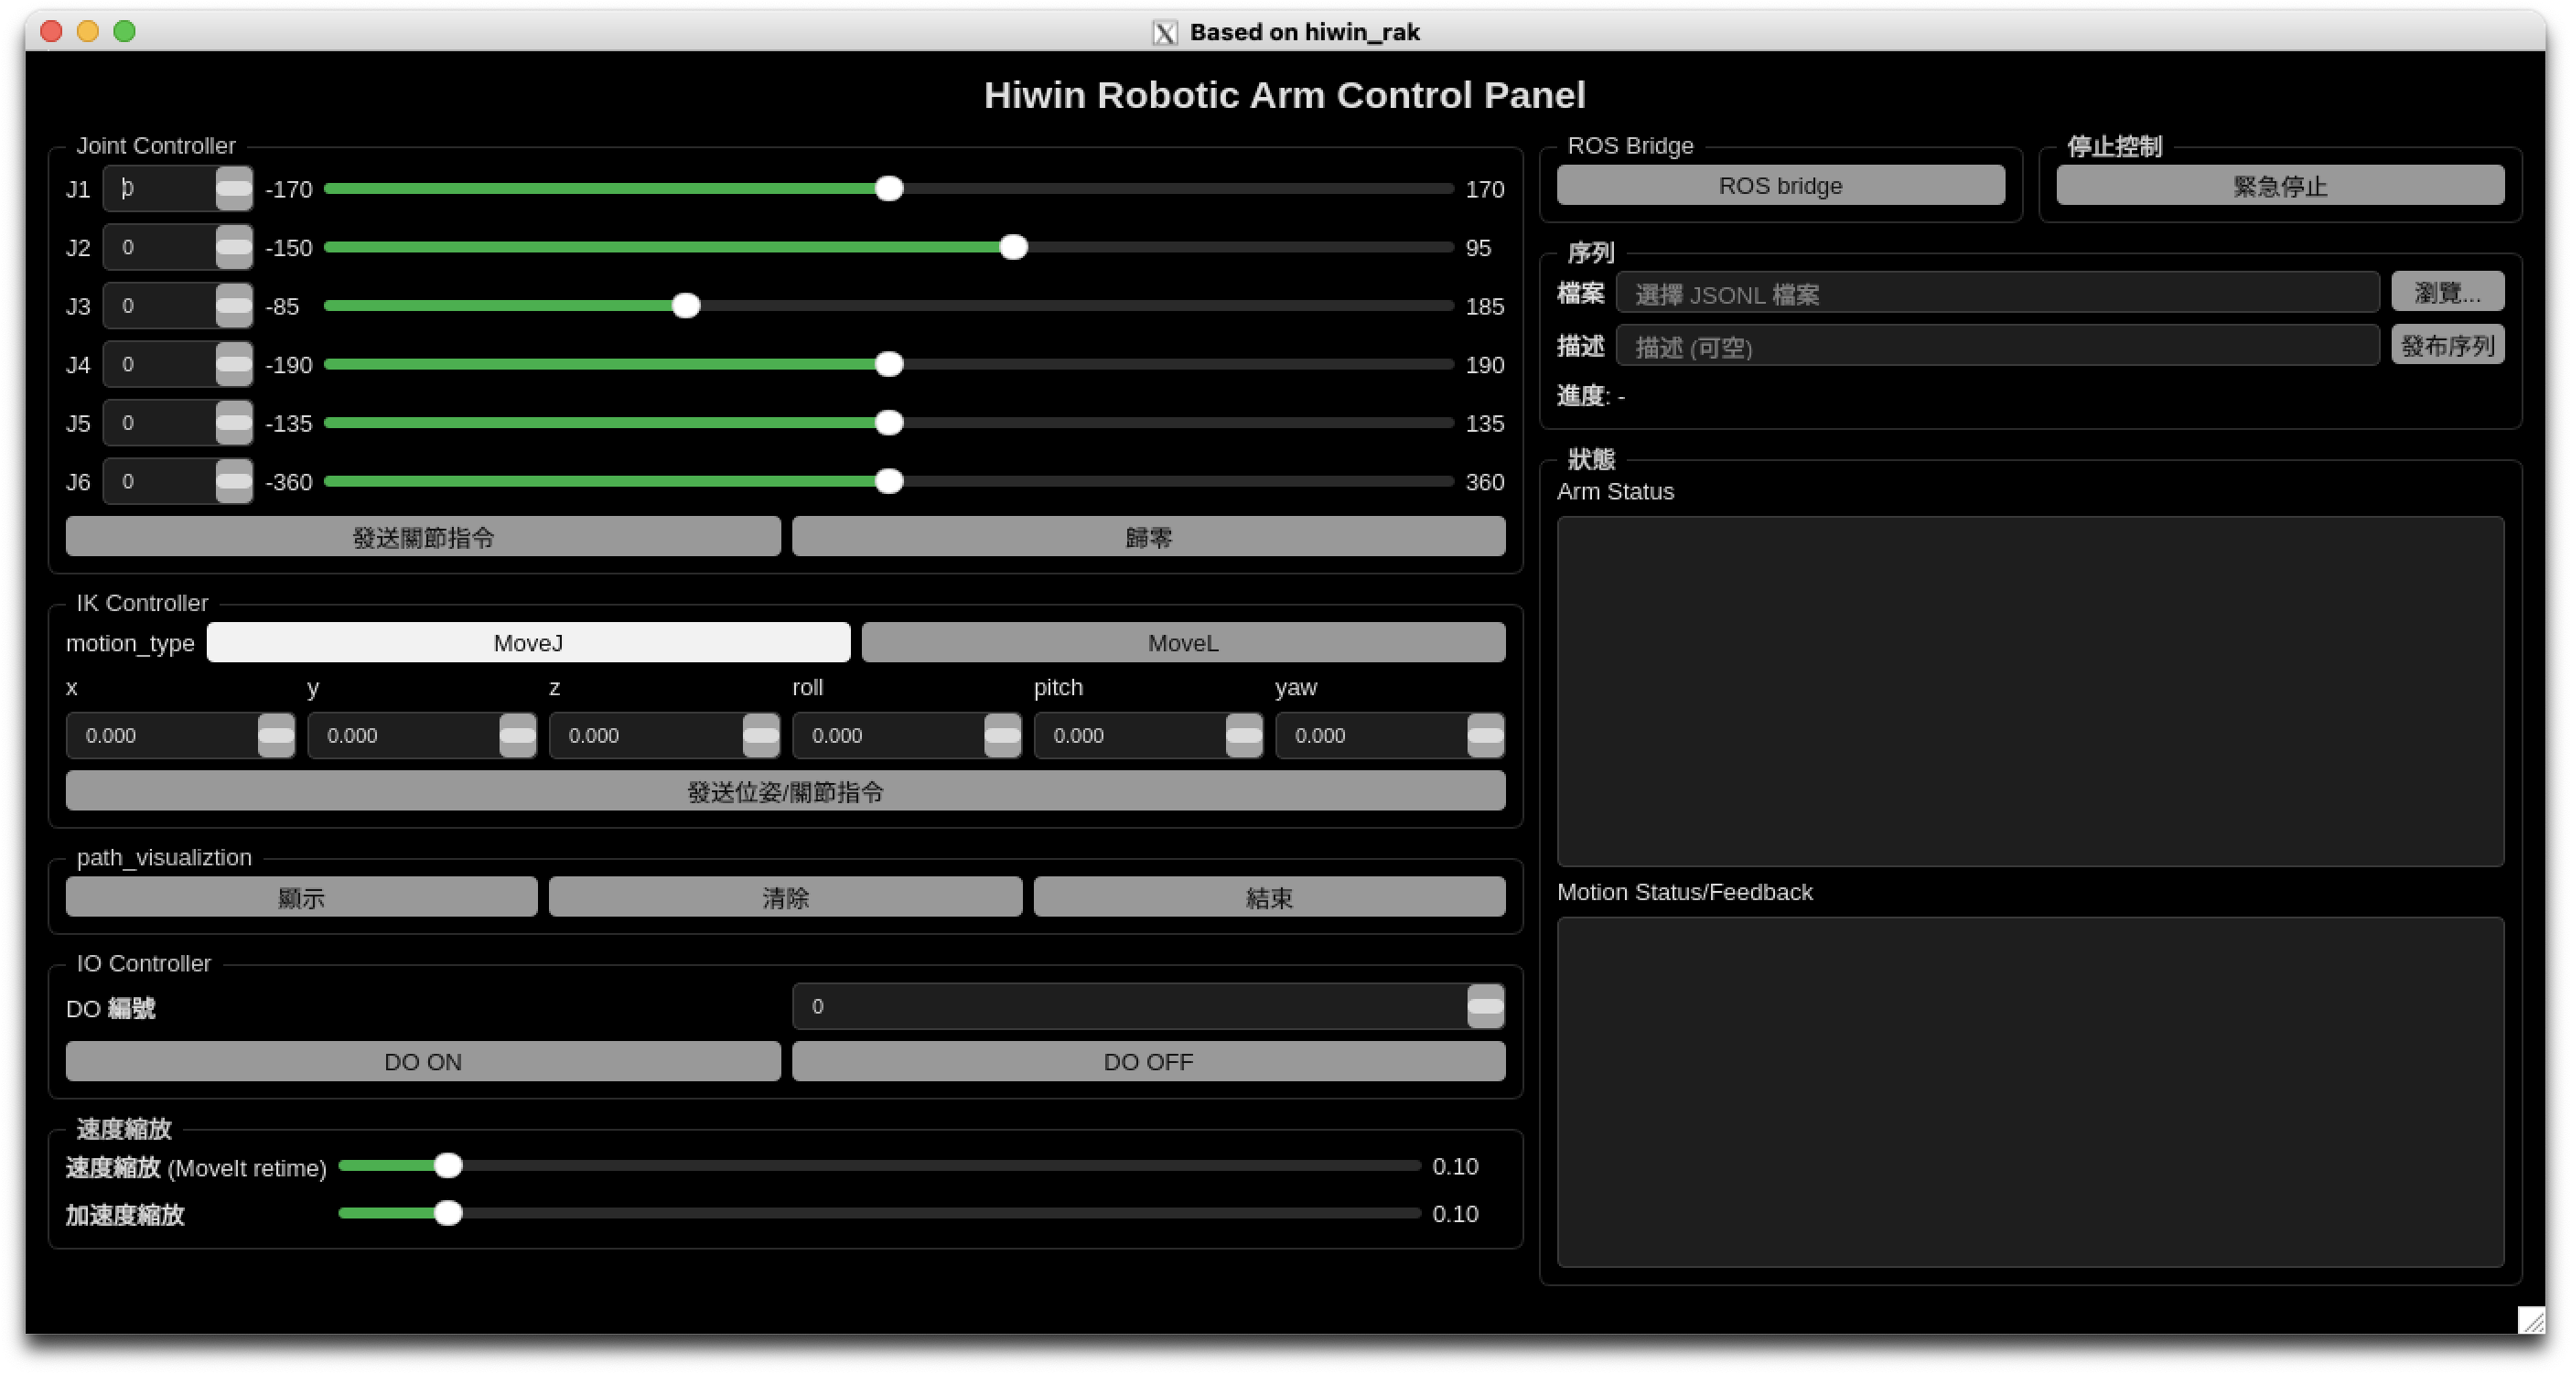Click the J5 slider handle

point(889,423)
